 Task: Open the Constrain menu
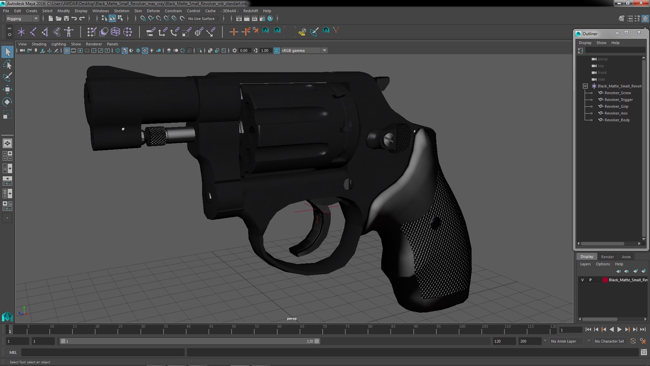click(173, 11)
